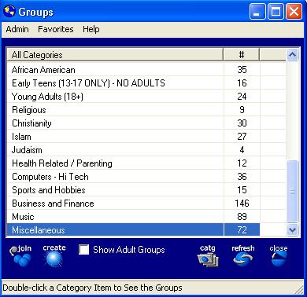Select the Music category
Screen dimensions: 307x297
click(x=115, y=217)
